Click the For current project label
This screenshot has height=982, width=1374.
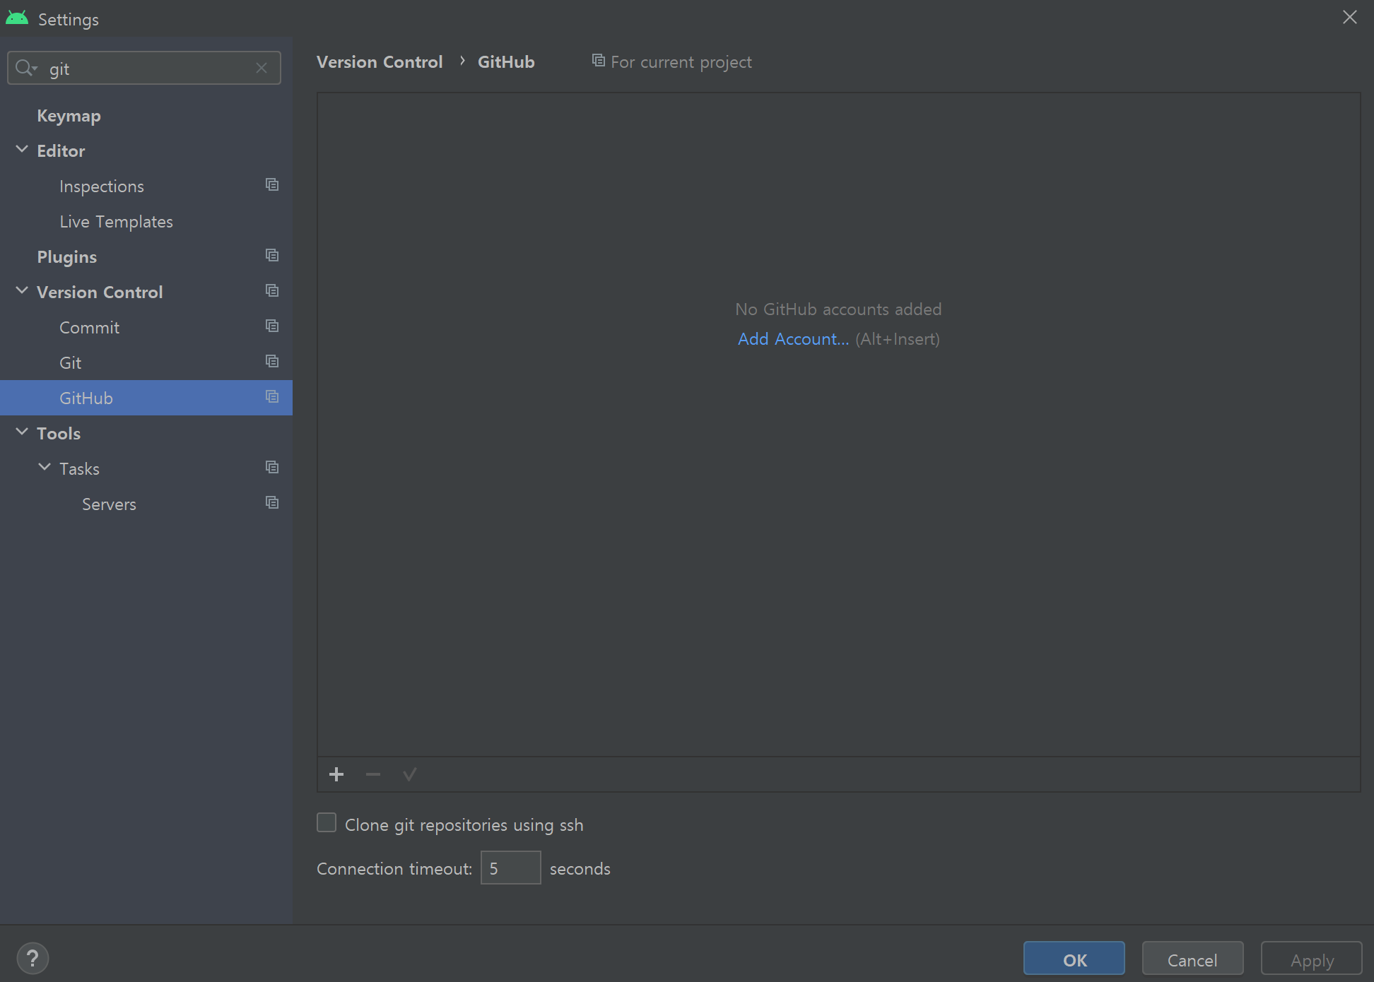(681, 62)
